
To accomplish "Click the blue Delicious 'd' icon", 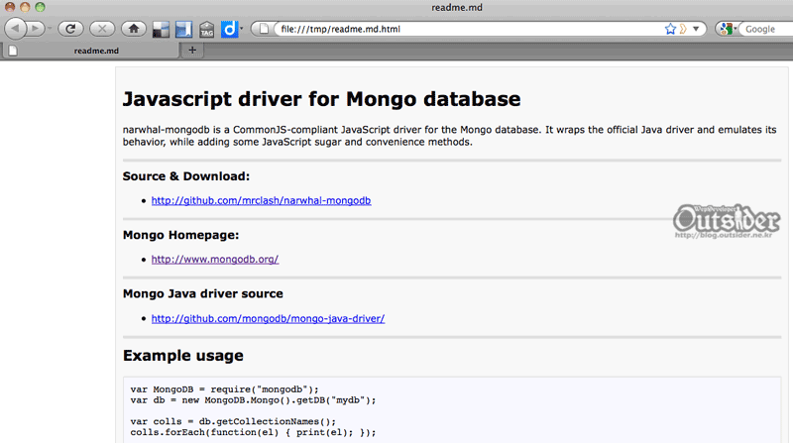I will [229, 29].
